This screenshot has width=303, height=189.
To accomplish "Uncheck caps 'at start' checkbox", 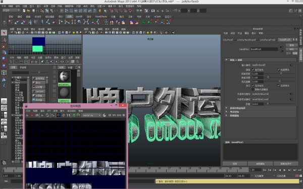I will point(253,86).
